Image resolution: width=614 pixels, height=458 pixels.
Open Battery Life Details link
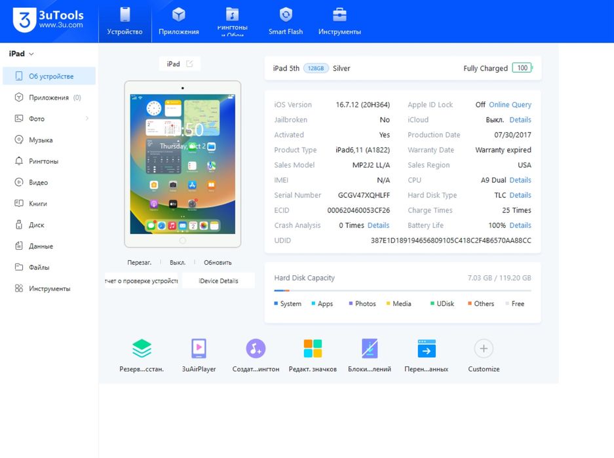click(520, 225)
